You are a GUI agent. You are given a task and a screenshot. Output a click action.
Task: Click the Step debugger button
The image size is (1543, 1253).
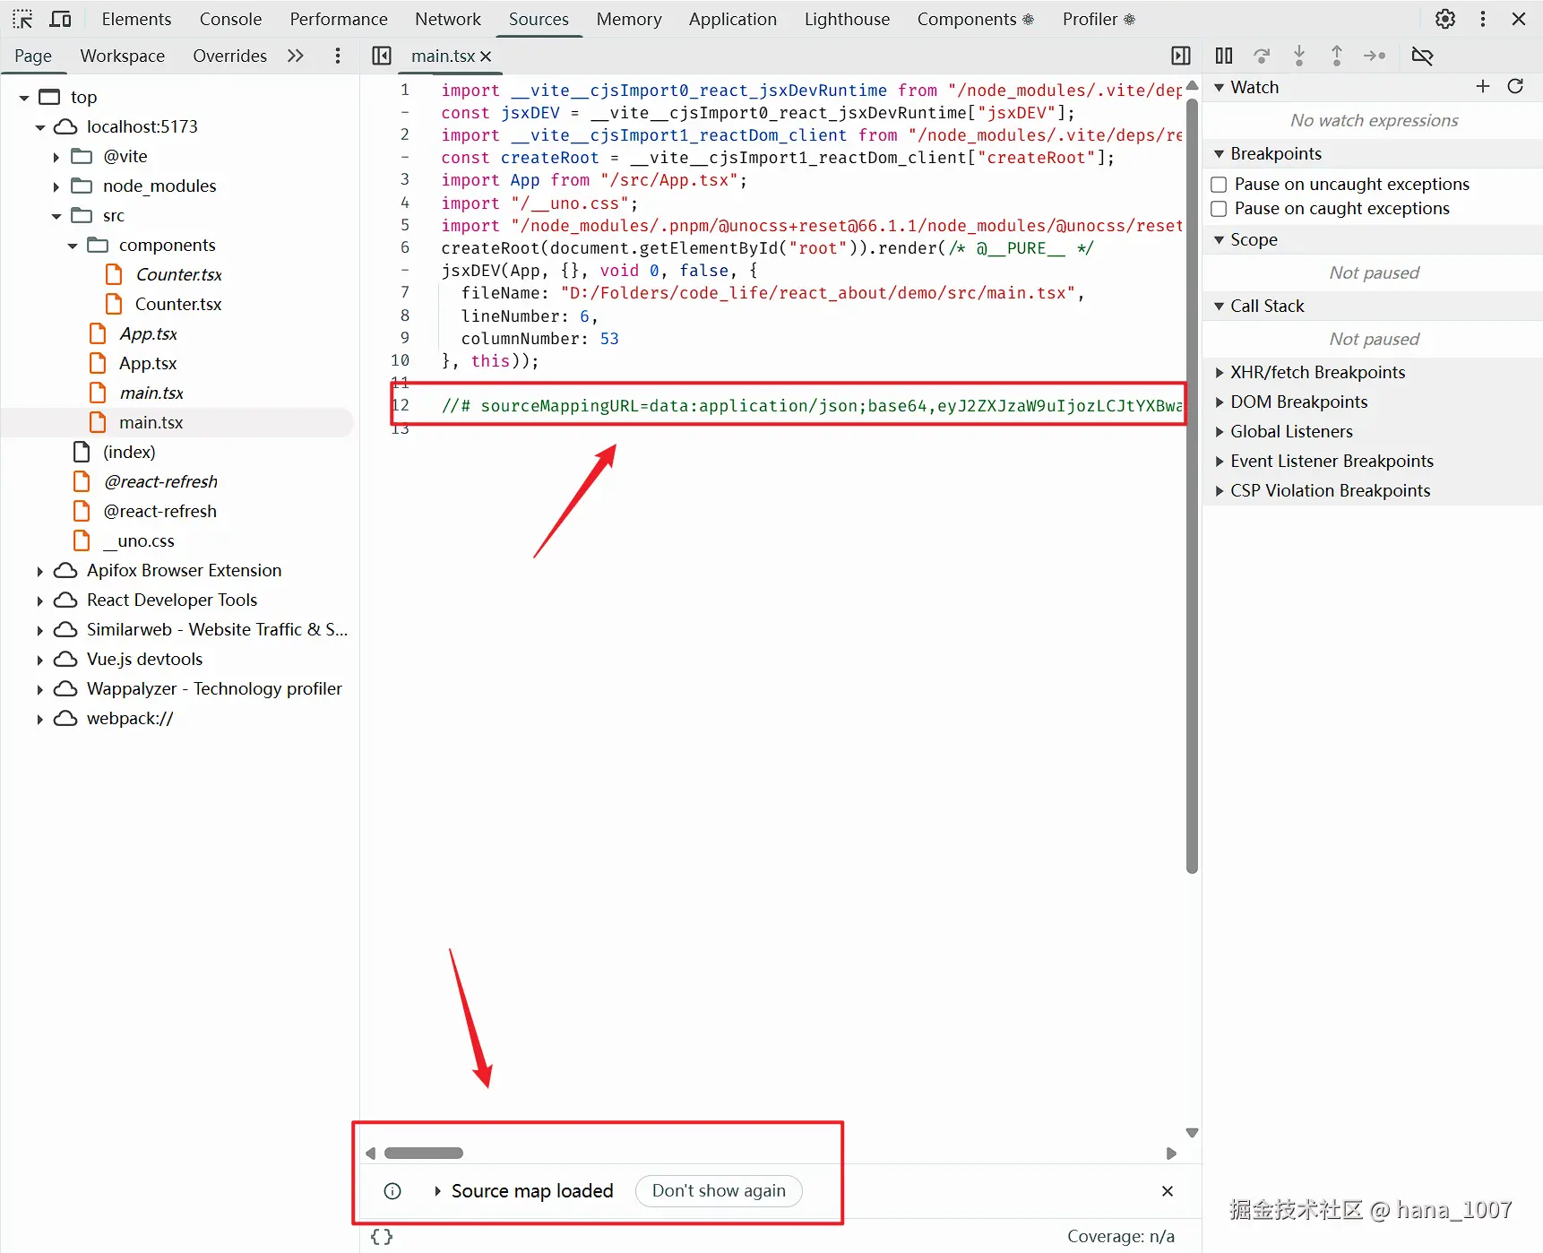click(x=1375, y=56)
